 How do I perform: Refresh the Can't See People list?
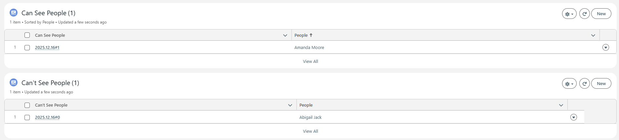(584, 84)
